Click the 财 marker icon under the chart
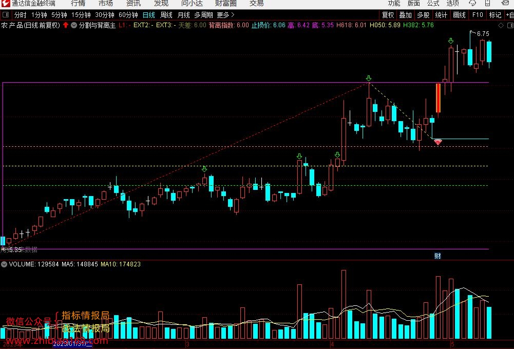This screenshot has width=514, height=349. 437,256
